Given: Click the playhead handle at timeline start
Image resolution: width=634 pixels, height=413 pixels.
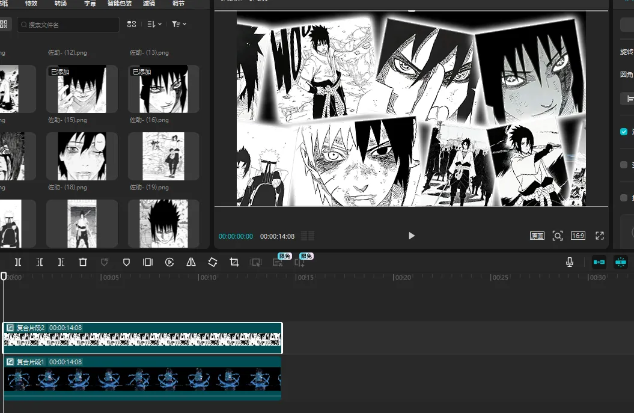Looking at the screenshot, I should pos(4,276).
